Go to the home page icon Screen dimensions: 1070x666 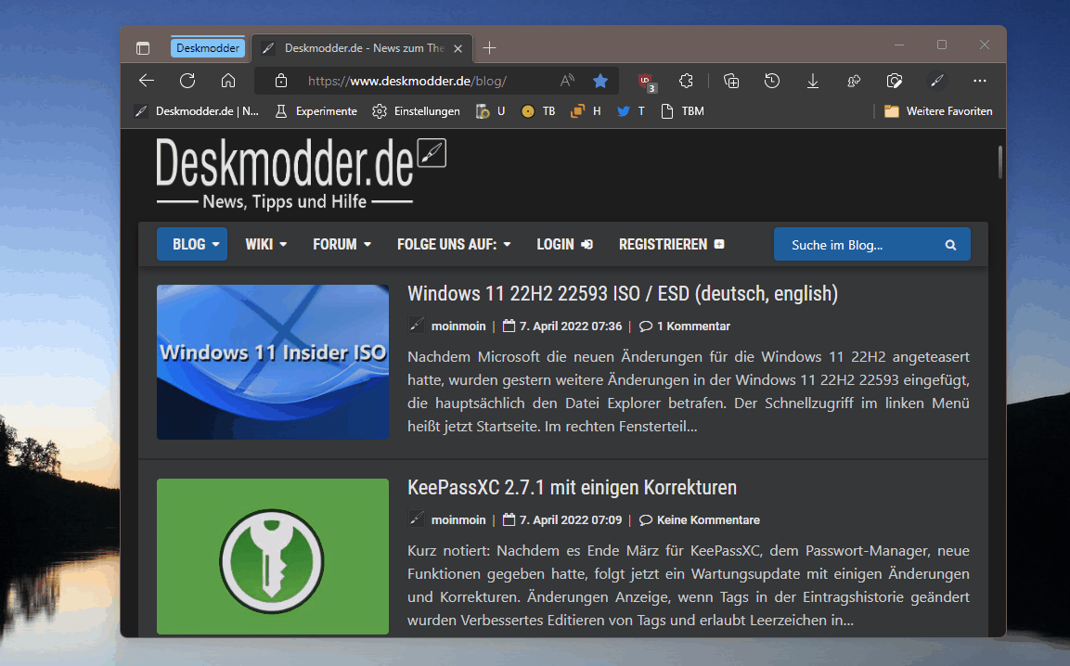[x=228, y=81]
